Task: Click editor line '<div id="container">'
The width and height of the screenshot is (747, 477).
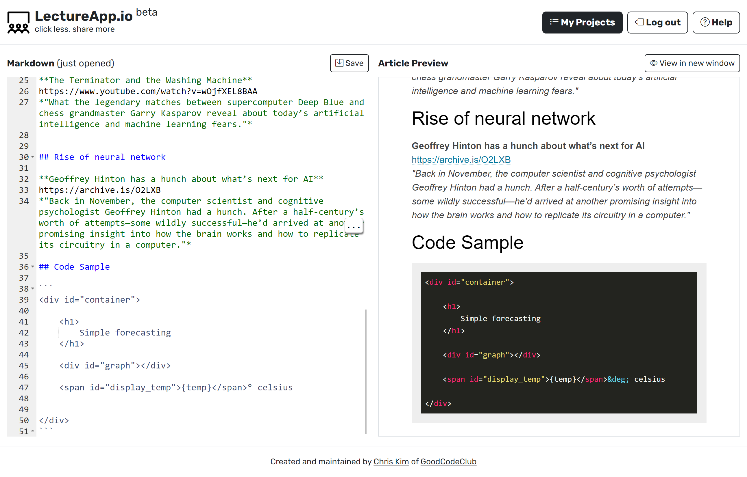Action: (89, 300)
